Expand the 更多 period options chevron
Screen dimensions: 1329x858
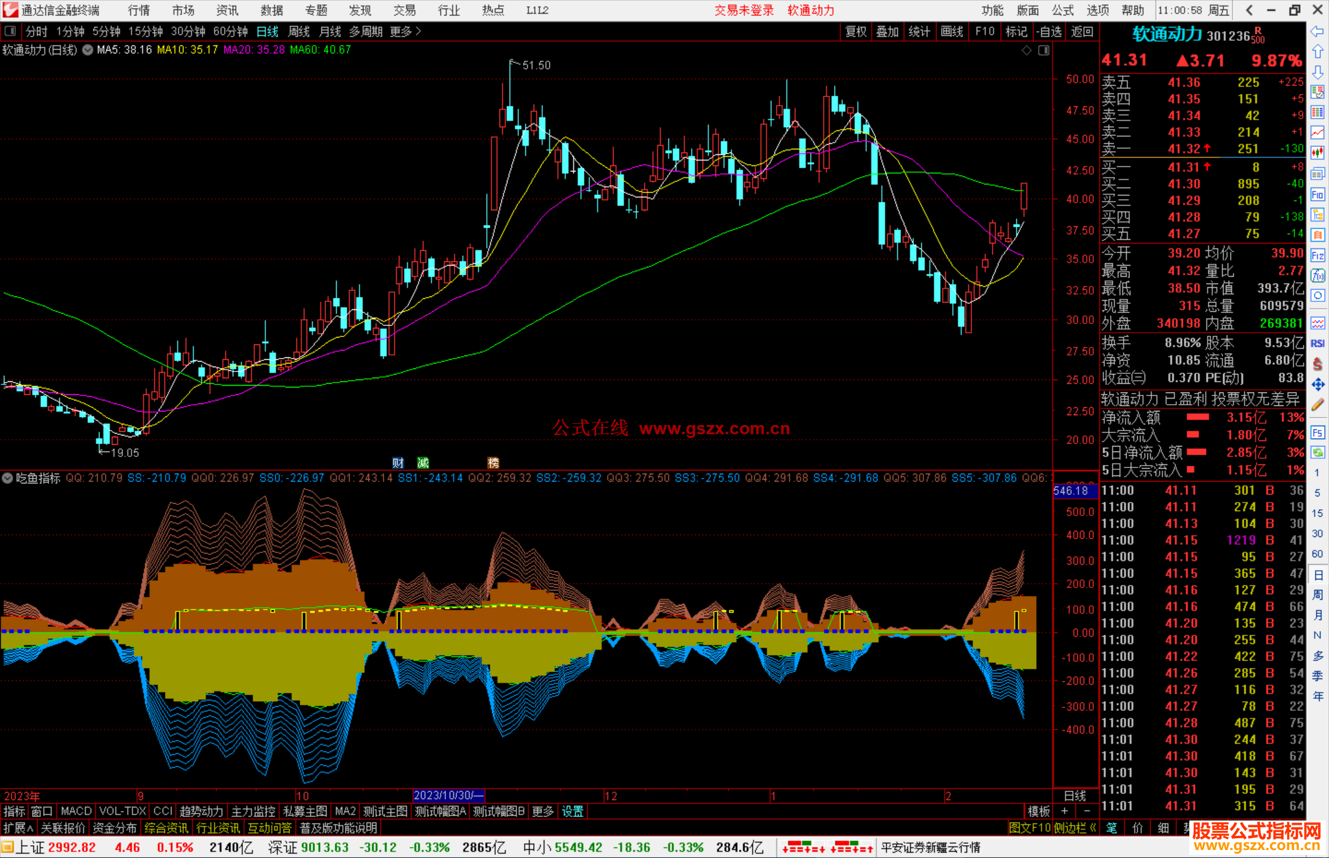pyautogui.click(x=418, y=31)
